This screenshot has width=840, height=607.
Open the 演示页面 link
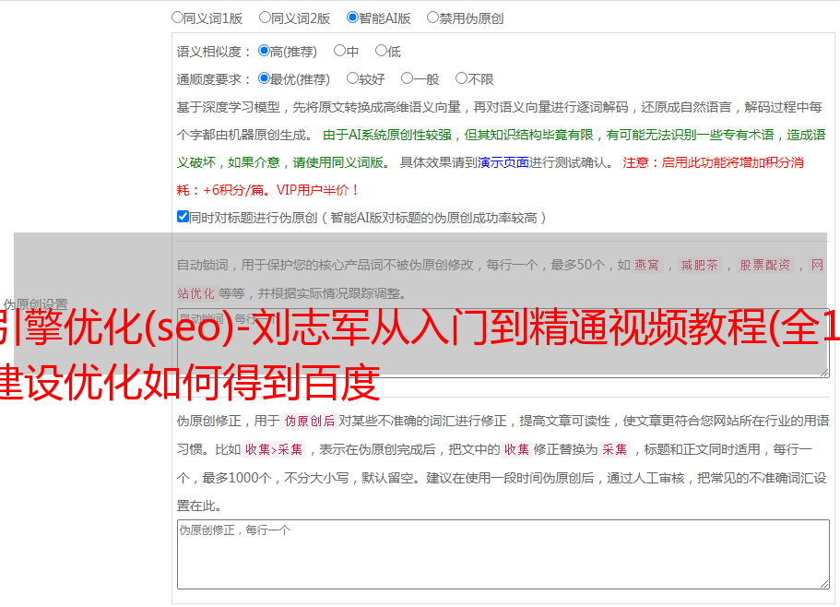click(503, 162)
